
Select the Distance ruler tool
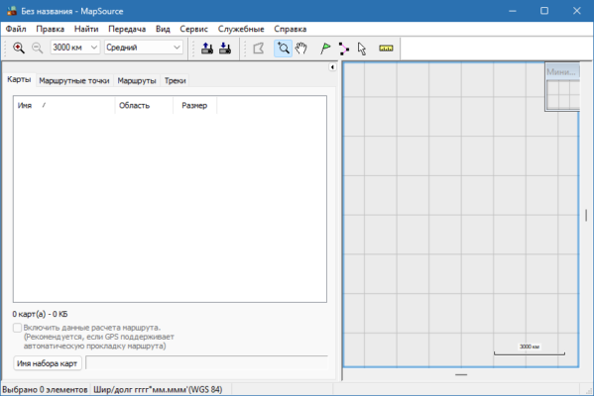pyautogui.click(x=386, y=49)
